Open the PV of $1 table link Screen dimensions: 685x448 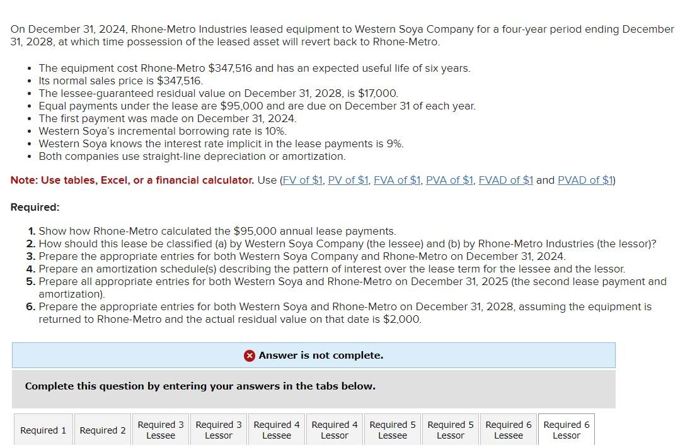click(347, 180)
